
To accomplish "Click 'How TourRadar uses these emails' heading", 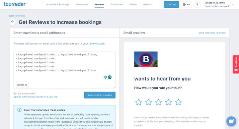I will (44, 110).
